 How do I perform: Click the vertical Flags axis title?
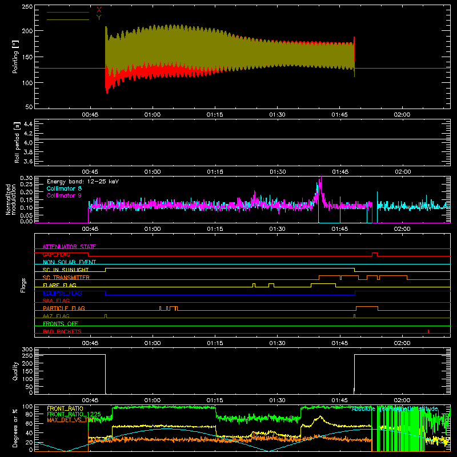click(23, 285)
